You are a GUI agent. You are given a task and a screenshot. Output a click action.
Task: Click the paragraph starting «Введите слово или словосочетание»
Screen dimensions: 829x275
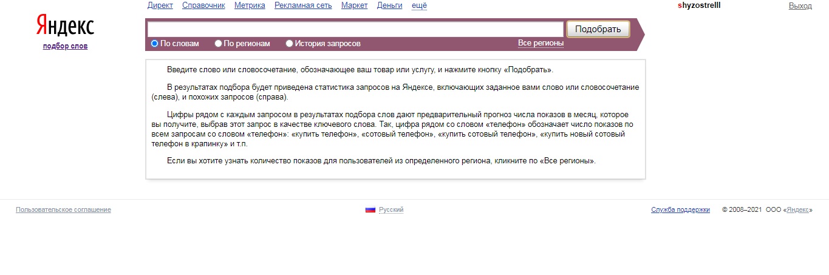point(360,70)
